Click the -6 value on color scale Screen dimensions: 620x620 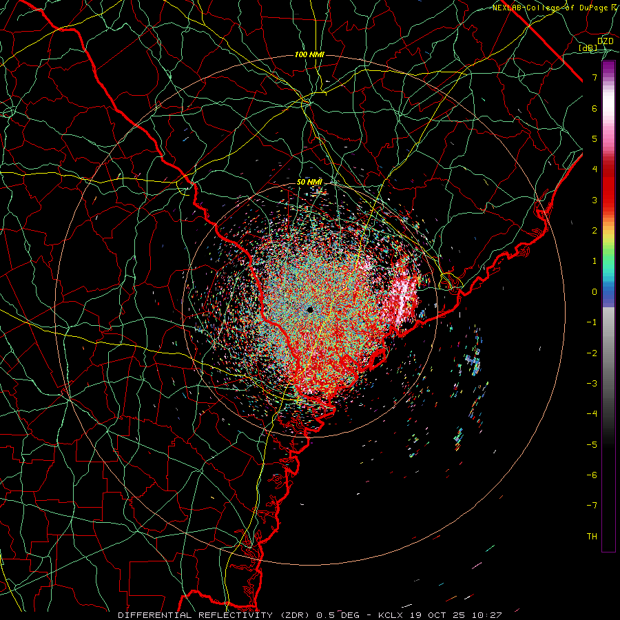592,475
